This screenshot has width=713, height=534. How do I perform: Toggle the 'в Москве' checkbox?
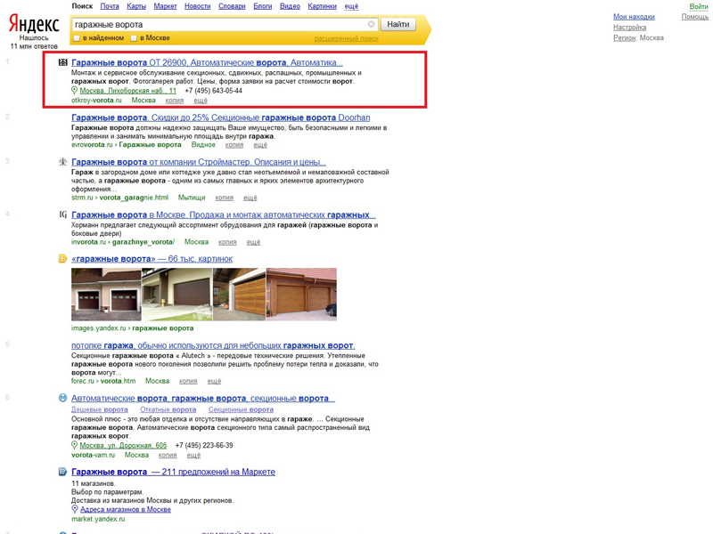pyautogui.click(x=134, y=38)
